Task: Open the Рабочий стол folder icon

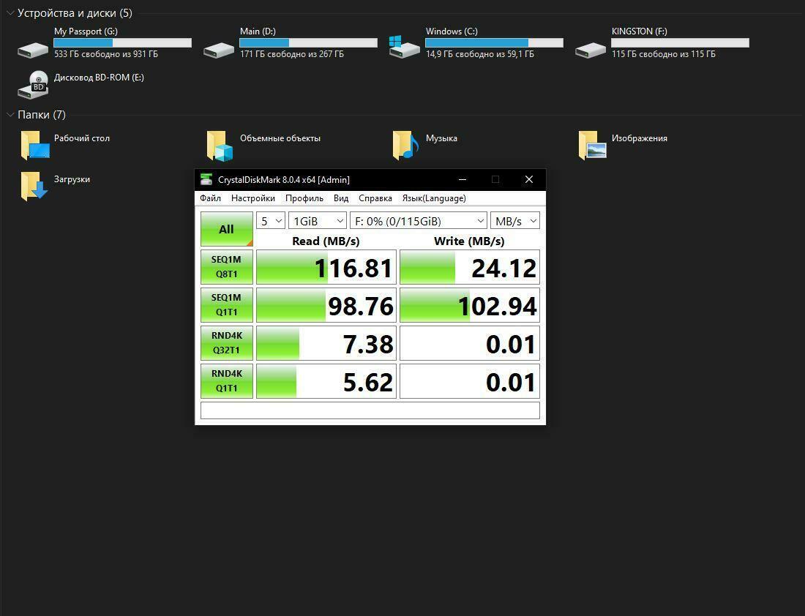Action: point(35,146)
